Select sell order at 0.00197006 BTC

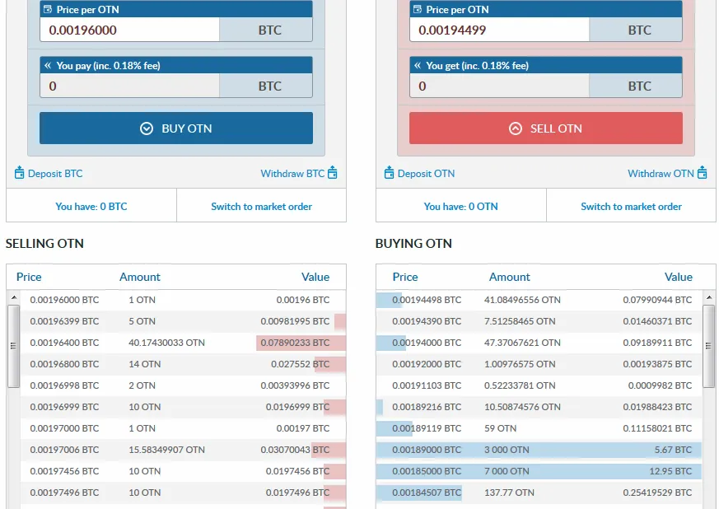[183, 450]
